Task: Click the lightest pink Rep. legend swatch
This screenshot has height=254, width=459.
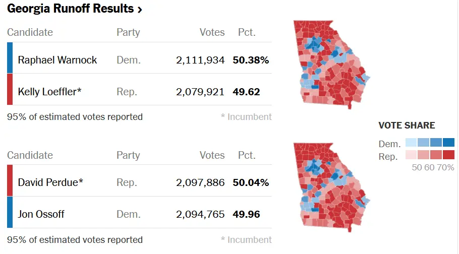Action: point(411,155)
